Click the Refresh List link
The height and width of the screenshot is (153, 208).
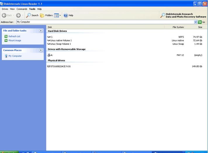pyautogui.click(x=14, y=36)
